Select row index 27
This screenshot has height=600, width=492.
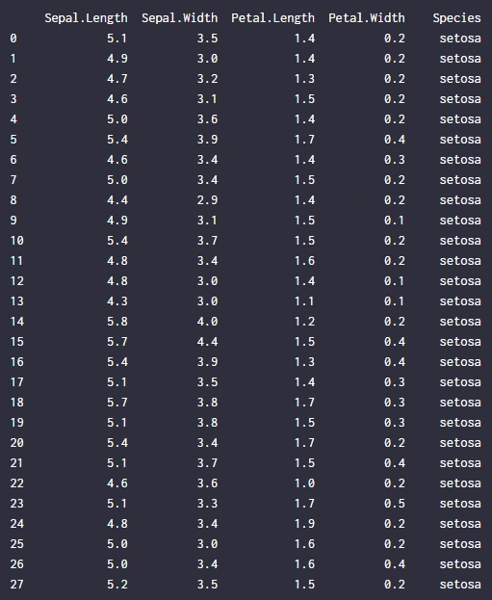[x=16, y=585]
